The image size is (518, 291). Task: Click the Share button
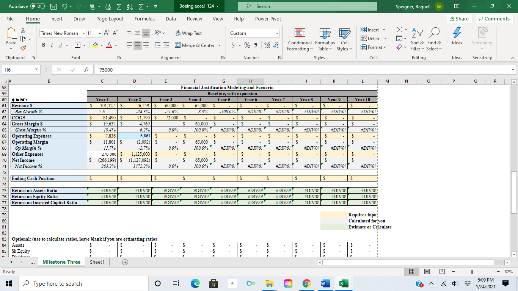[x=459, y=18]
